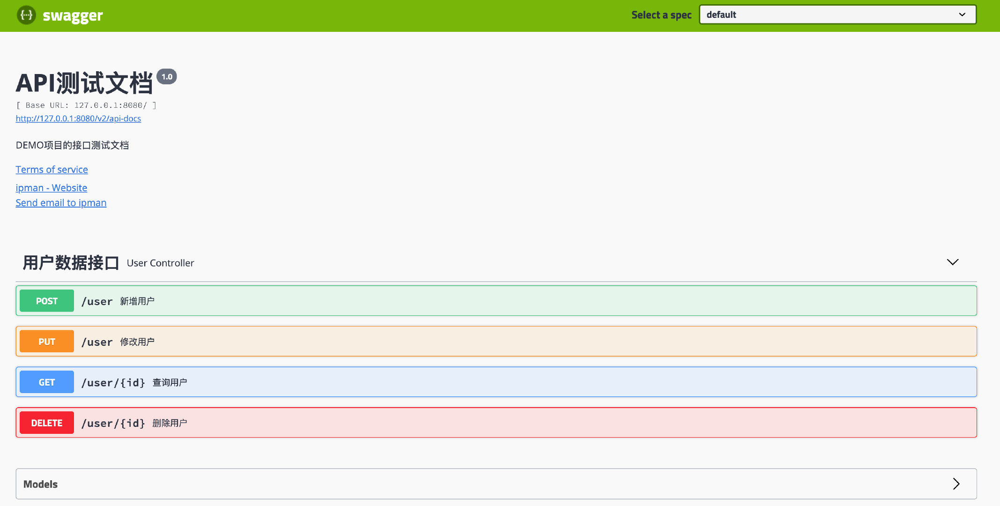The image size is (1000, 506).
Task: Click the Models section title
Action: [x=41, y=484]
